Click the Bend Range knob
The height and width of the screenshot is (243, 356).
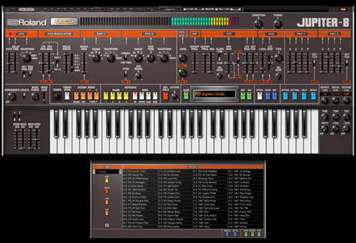(35, 96)
